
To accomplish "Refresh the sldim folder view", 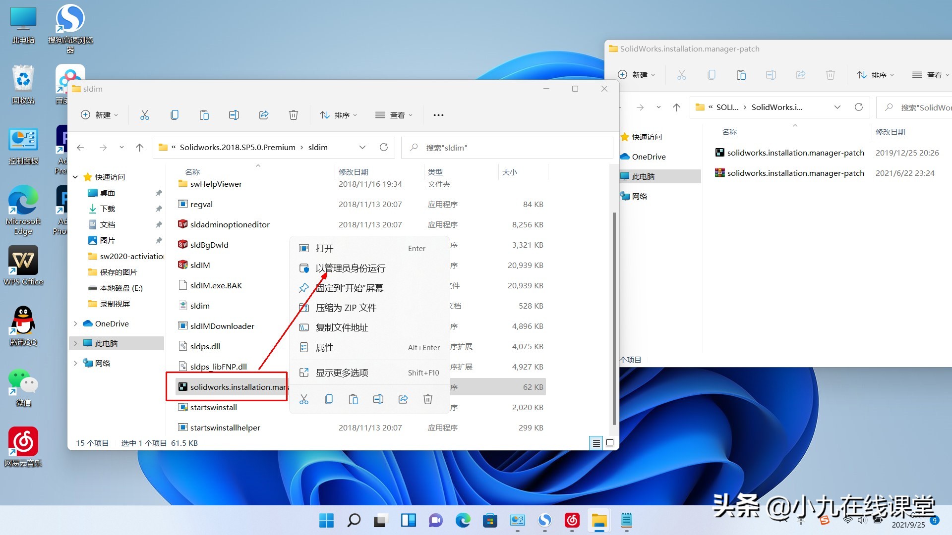I will tap(384, 147).
